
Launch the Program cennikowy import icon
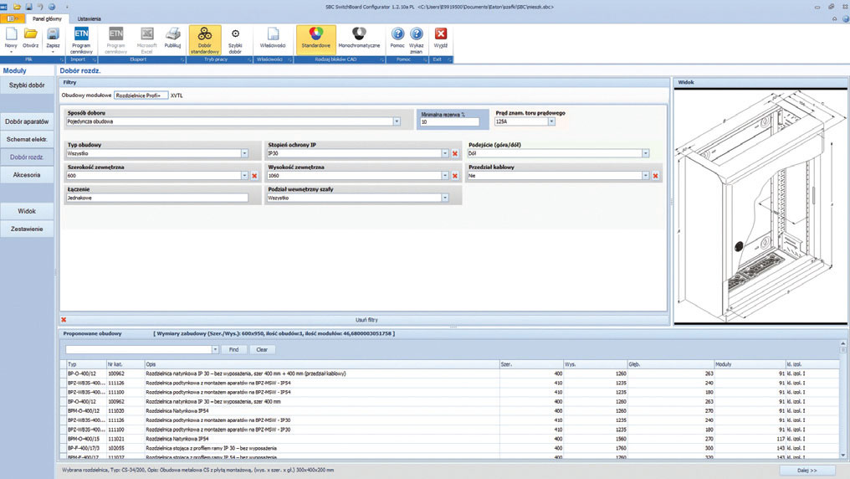(81, 40)
